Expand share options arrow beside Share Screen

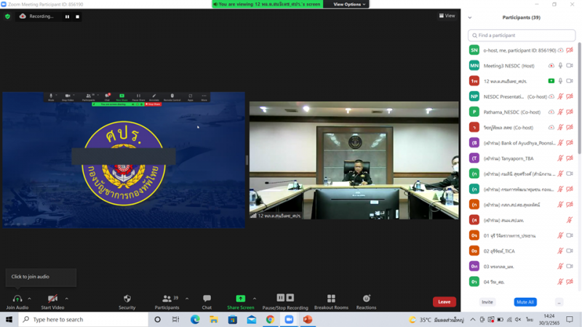coord(254,299)
